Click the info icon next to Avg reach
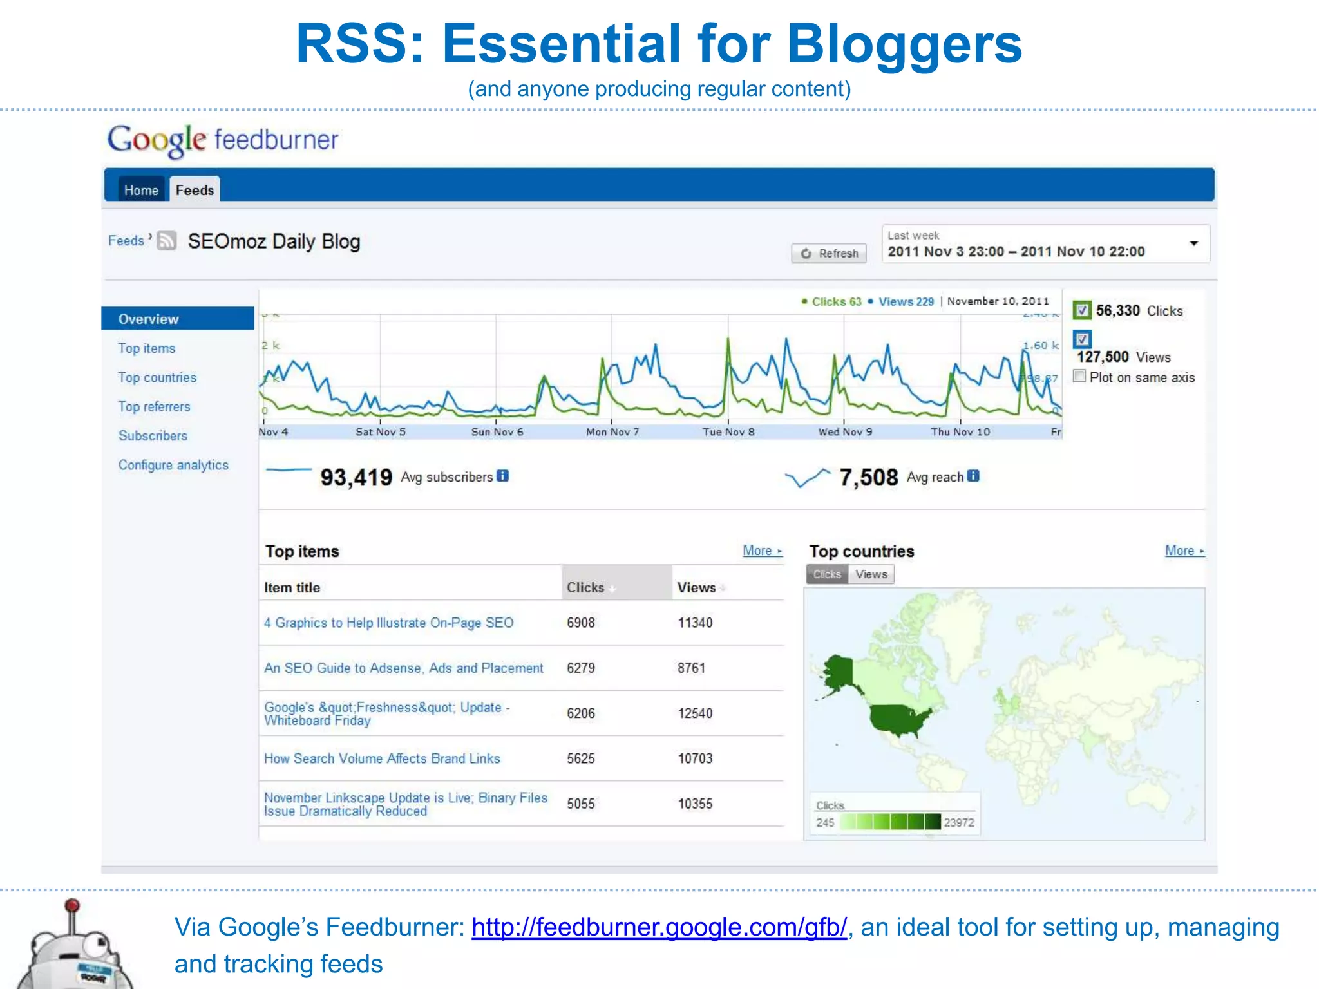 tap(973, 476)
